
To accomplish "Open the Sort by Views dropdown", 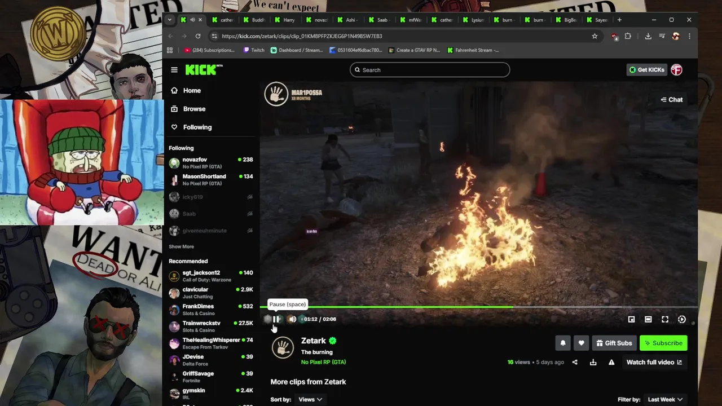I will coord(310,399).
